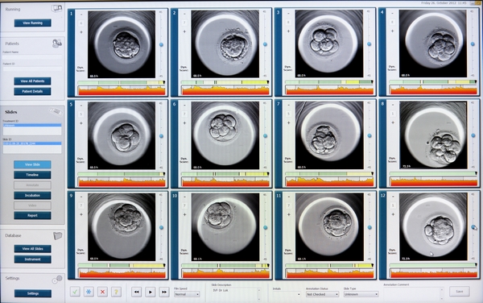Fast-forward the embryo video playback

pyautogui.click(x=164, y=292)
